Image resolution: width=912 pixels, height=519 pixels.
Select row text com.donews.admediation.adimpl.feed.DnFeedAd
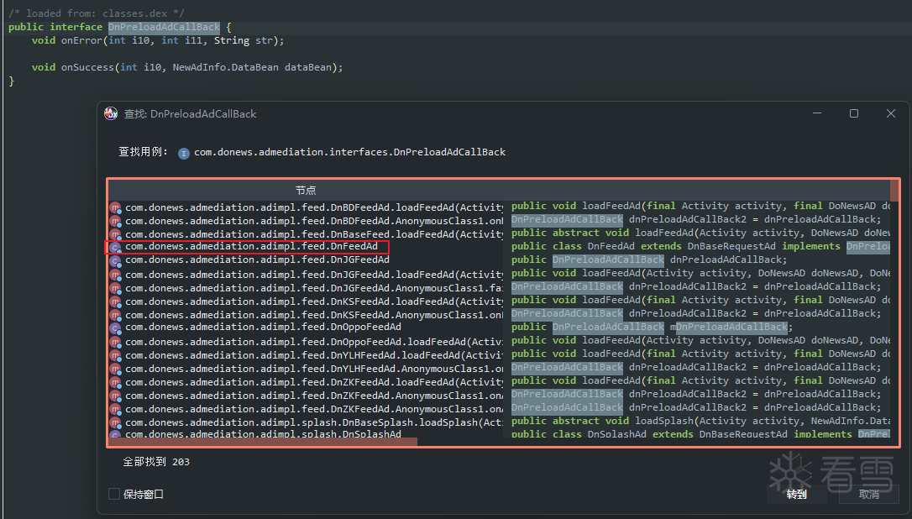(251, 247)
